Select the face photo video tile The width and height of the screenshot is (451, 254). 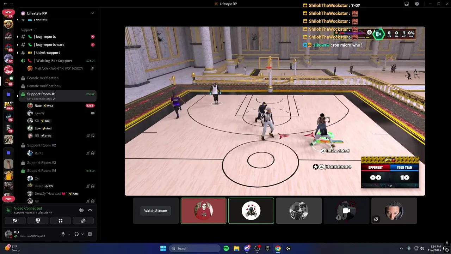click(394, 211)
